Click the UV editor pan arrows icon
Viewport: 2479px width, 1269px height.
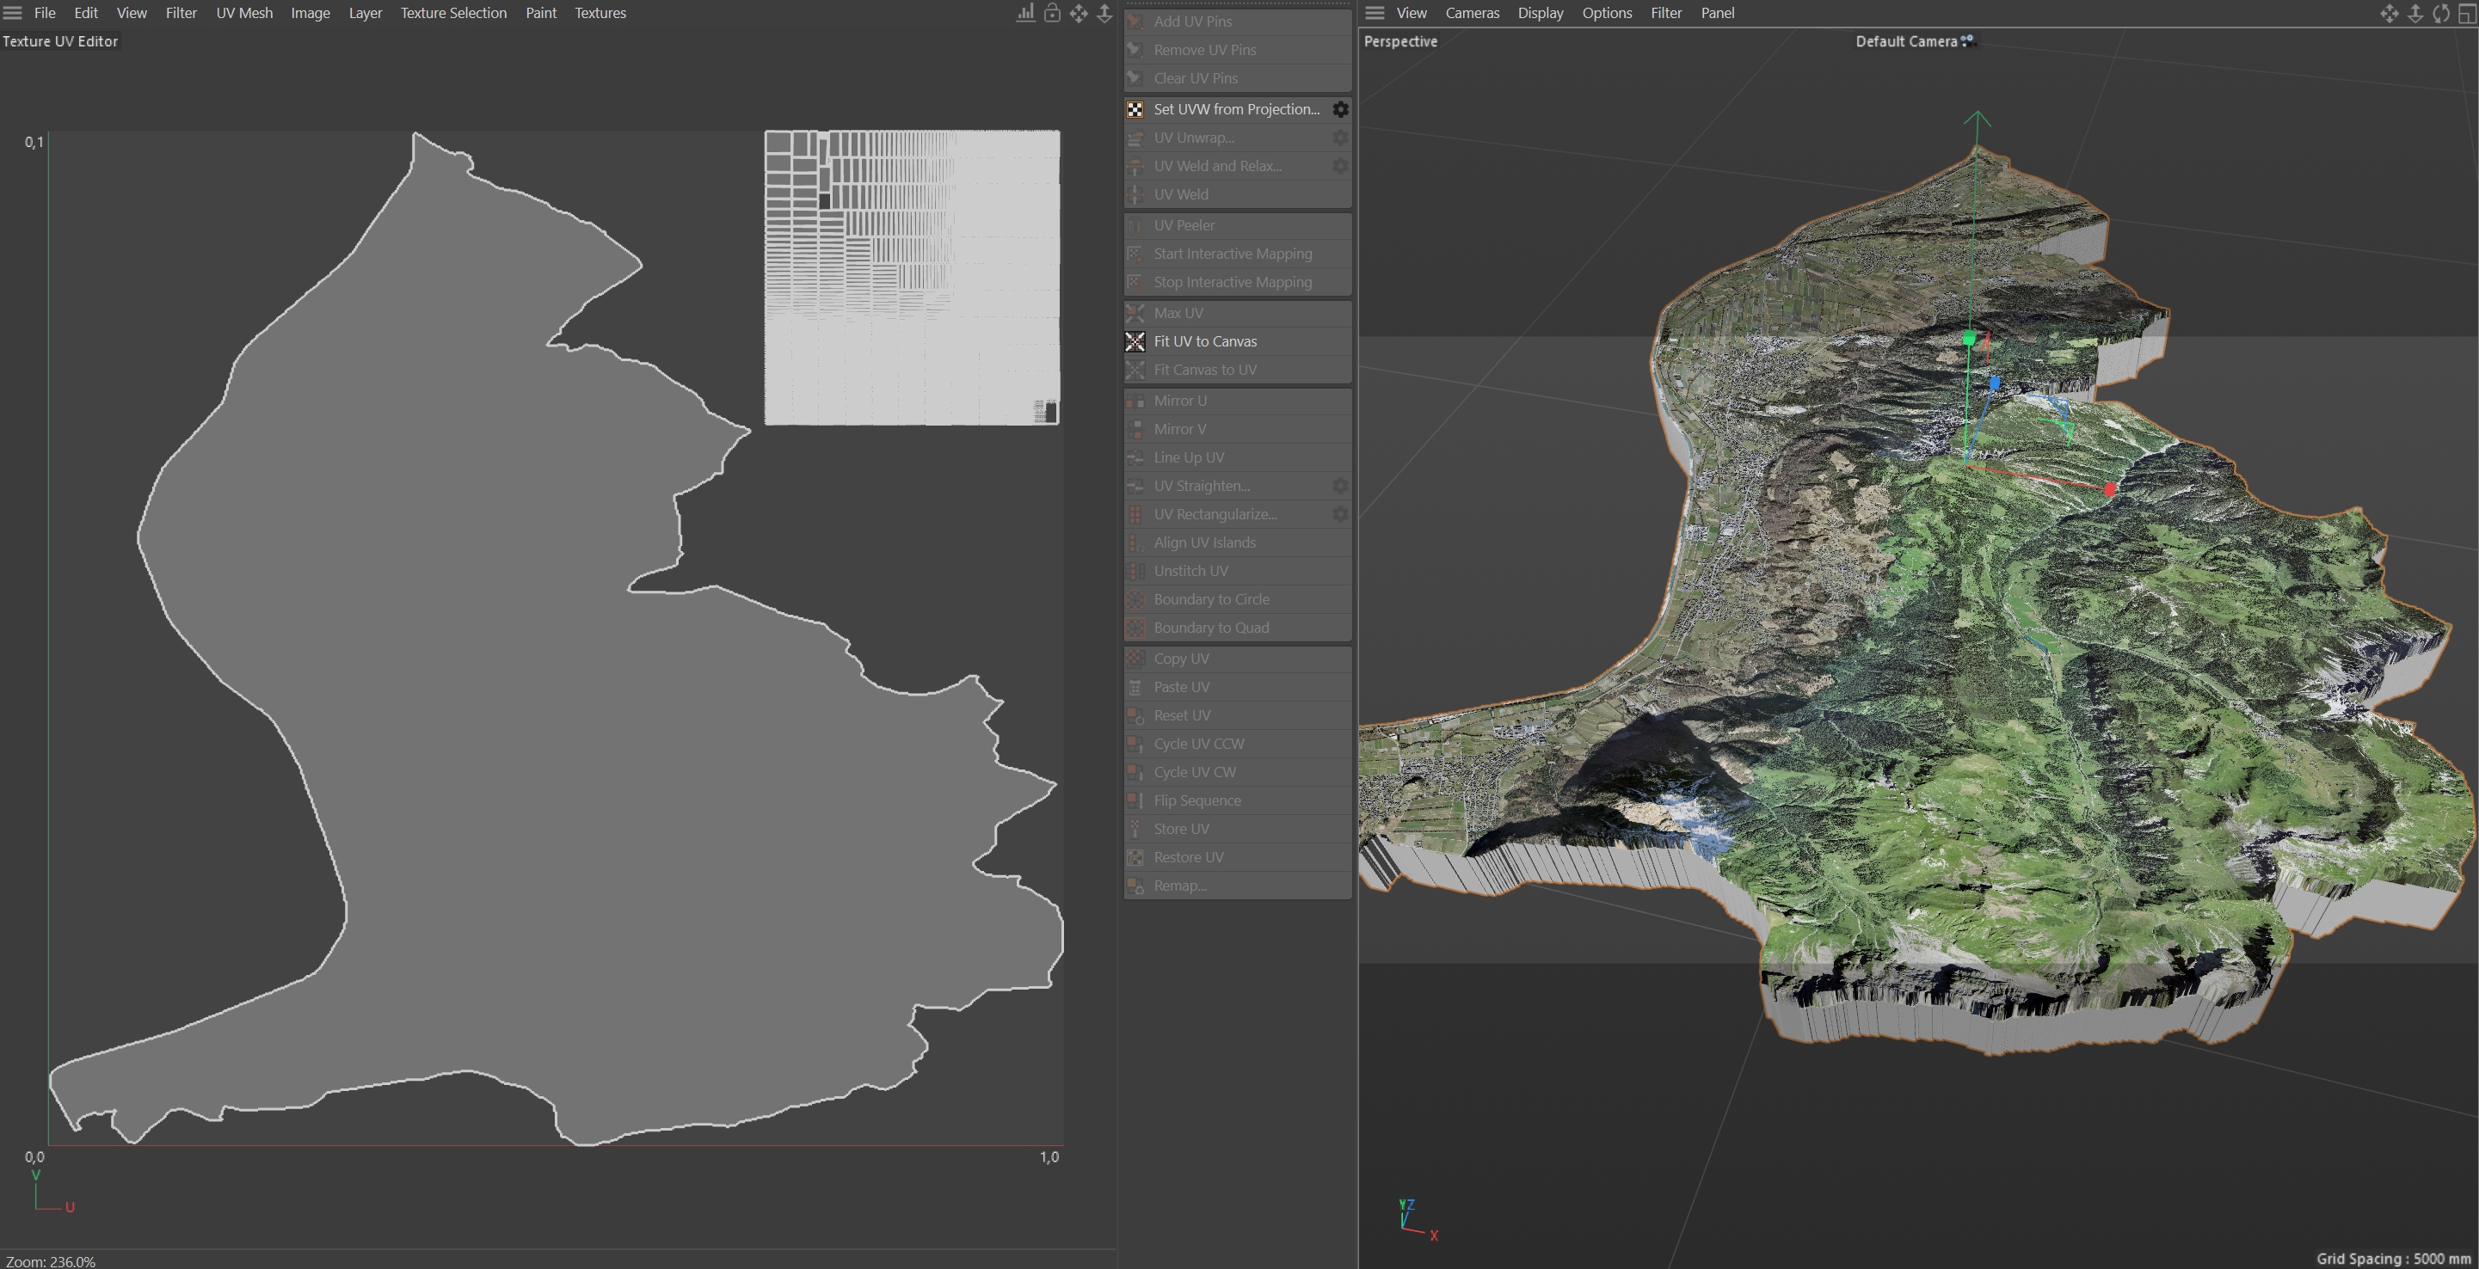coord(1078,13)
